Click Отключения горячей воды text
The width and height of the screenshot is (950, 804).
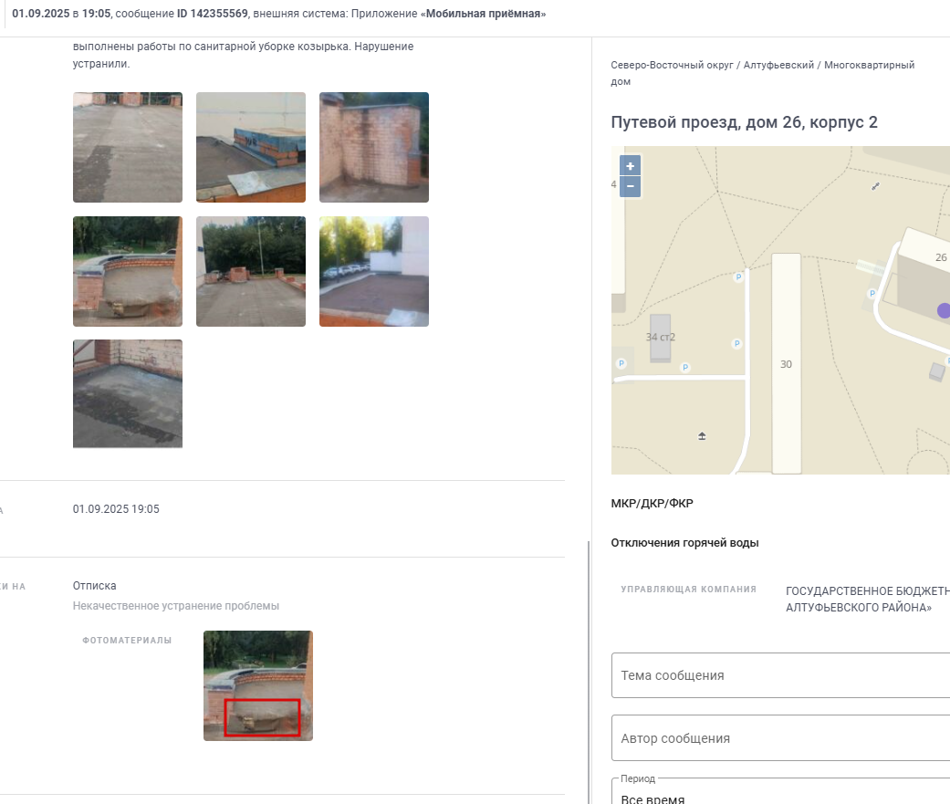(684, 543)
